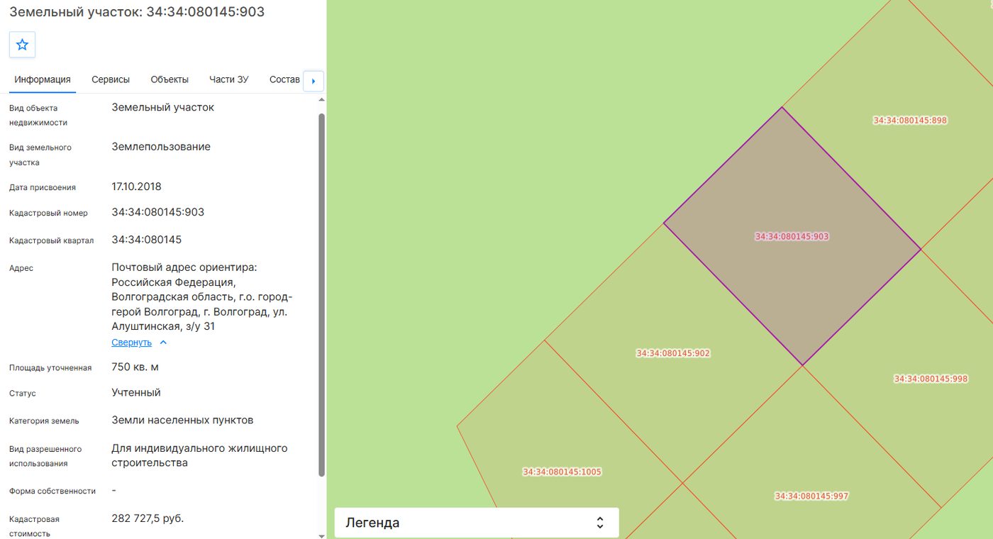Switch to the Объекты tab
Viewport: 993px width, 539px height.
(170, 79)
